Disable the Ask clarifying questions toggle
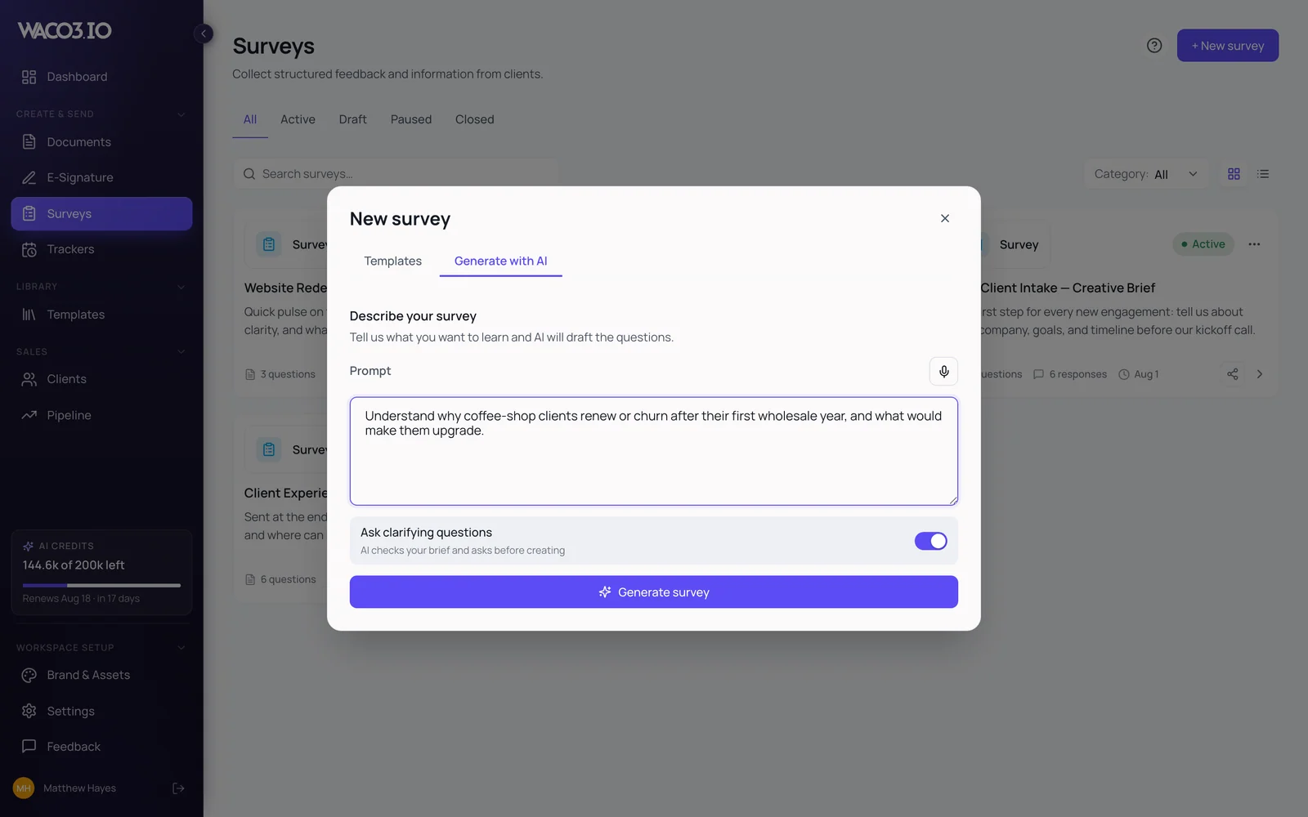Screen dimensions: 1308x817 [x=930, y=541]
